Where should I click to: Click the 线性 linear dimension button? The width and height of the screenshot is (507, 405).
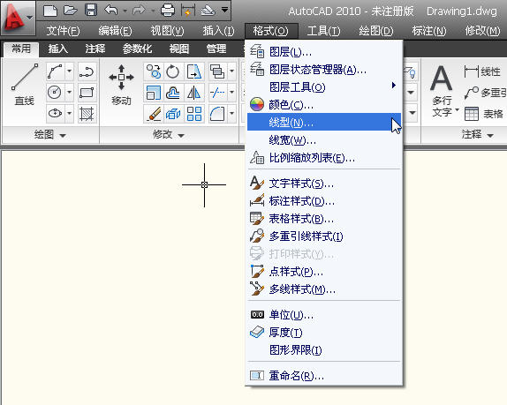[x=482, y=71]
